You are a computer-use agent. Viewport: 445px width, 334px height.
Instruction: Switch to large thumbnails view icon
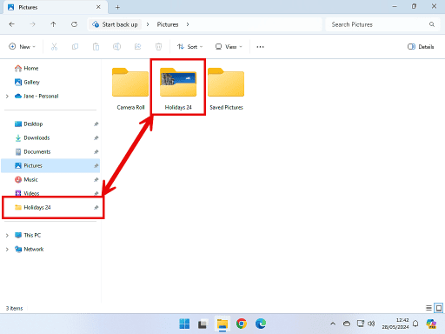439,308
